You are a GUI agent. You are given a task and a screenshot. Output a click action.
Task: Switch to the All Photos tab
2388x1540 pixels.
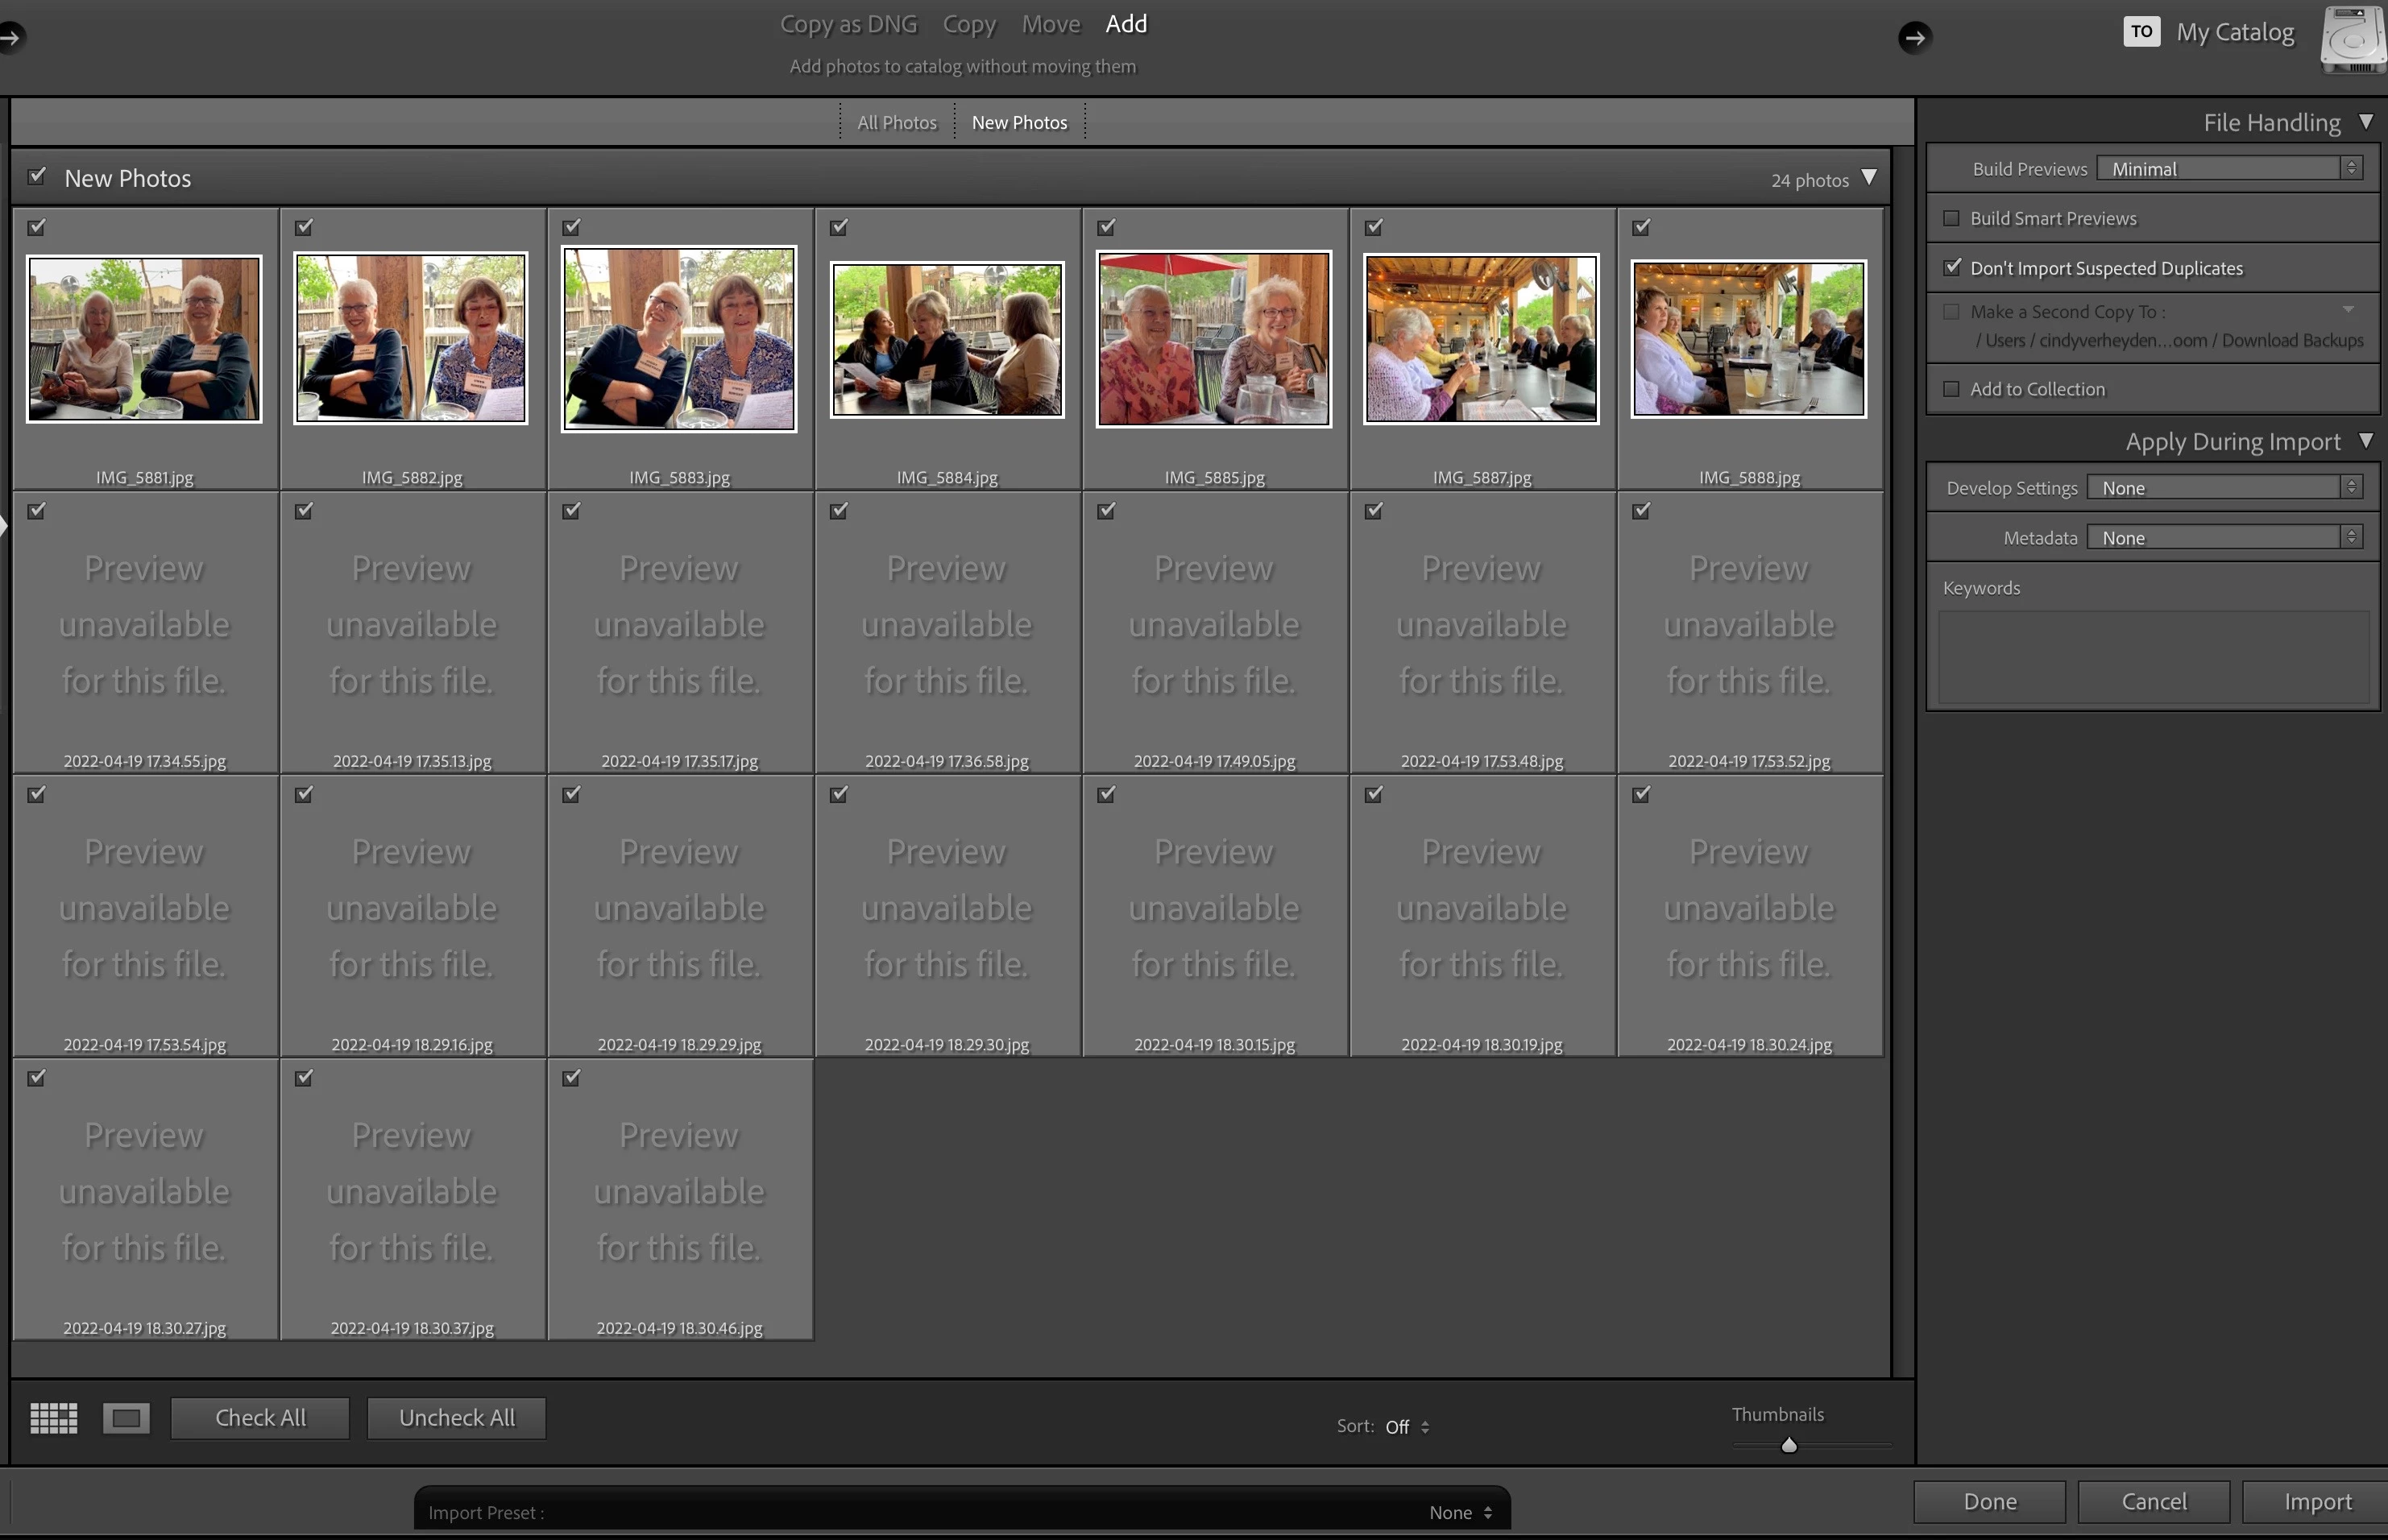coord(896,122)
